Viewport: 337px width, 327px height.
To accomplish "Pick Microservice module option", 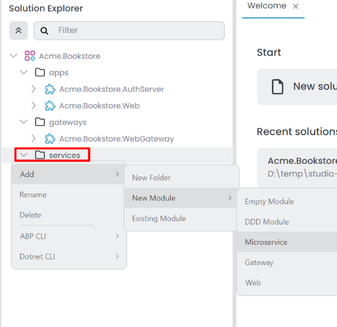I will tap(287, 242).
